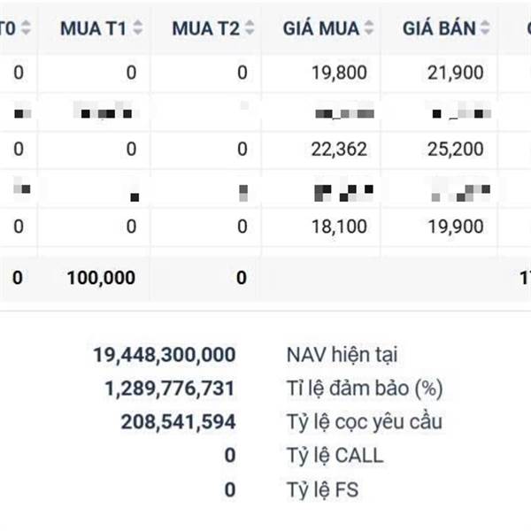The height and width of the screenshot is (531, 531).
Task: Click the NAV hiện tại label
Action: (x=342, y=355)
